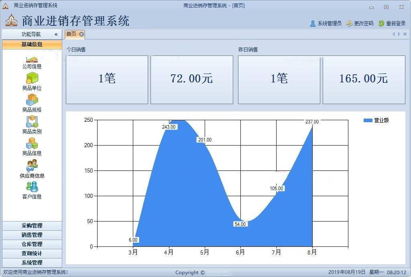Open the 商品类别 product category icon
The height and width of the screenshot is (277, 411).
tap(32, 121)
